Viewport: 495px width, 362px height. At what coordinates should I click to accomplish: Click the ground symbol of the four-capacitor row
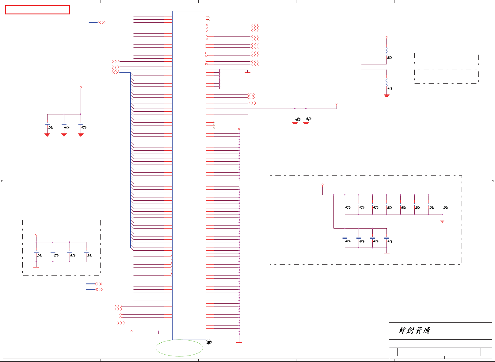pos(386,255)
